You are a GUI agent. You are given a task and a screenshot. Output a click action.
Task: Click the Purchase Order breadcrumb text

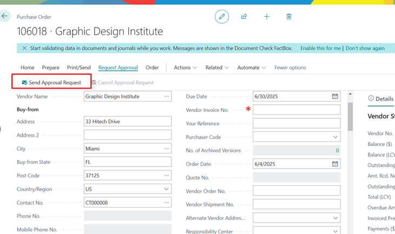coord(34,17)
